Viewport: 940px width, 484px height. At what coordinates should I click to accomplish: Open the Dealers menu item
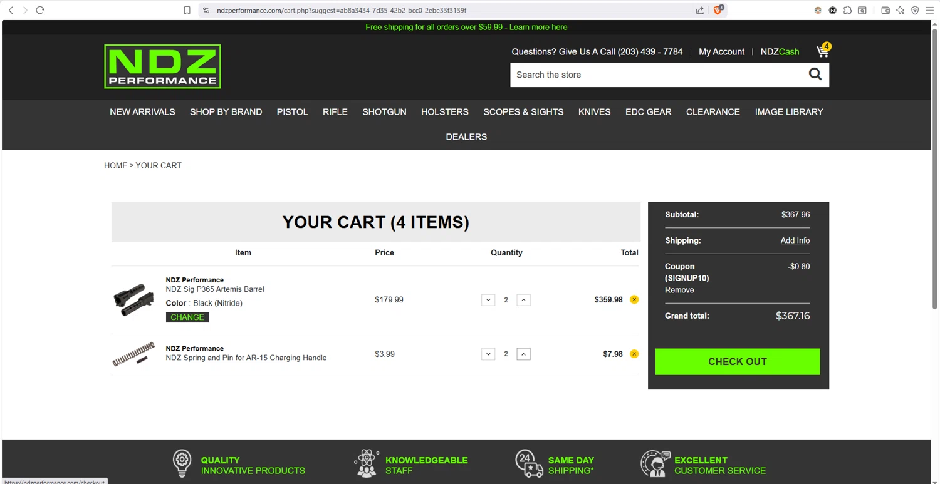(466, 137)
